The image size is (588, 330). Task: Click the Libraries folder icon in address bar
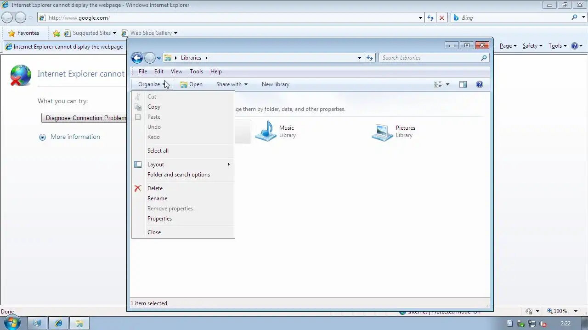click(x=168, y=58)
